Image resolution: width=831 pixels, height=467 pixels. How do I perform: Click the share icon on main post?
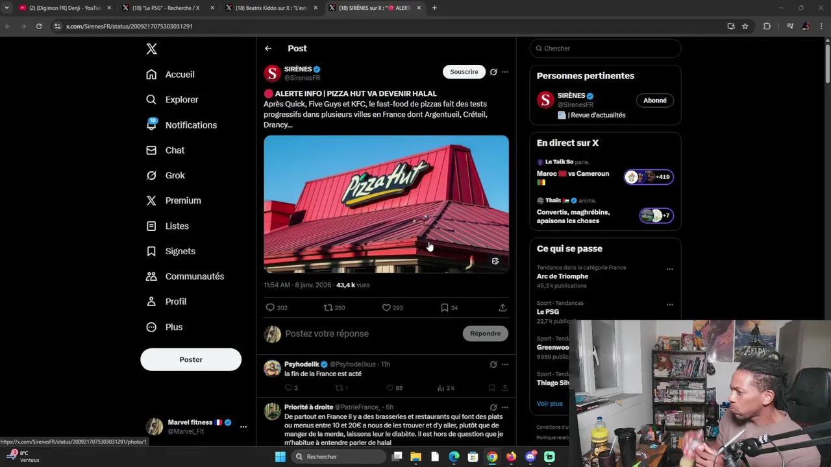(x=502, y=307)
